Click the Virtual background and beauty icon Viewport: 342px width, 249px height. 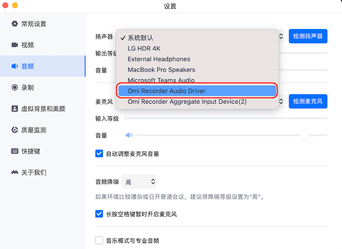click(x=15, y=109)
